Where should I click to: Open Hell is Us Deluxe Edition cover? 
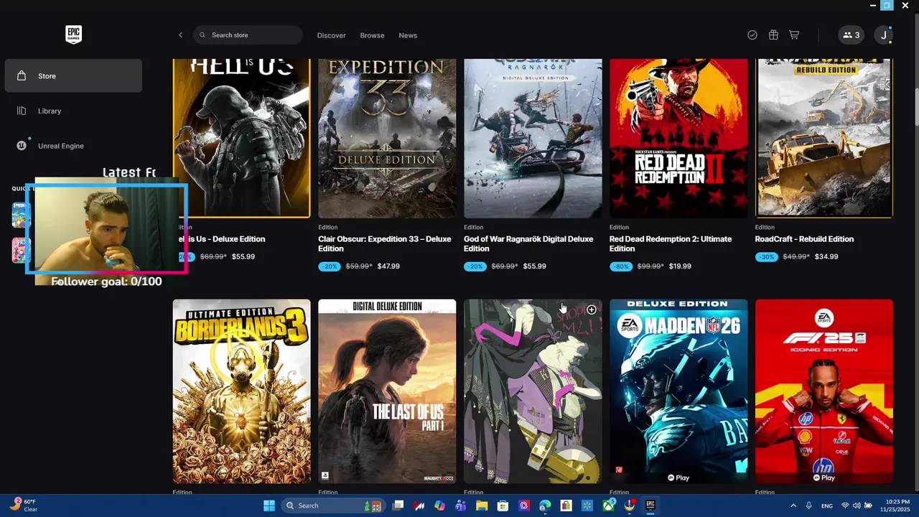[242, 138]
